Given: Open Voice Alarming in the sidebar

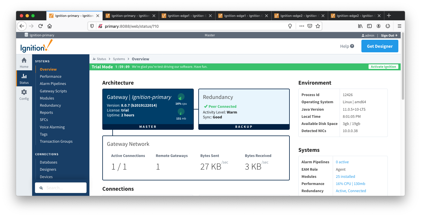Looking at the screenshot, I should click(52, 127).
